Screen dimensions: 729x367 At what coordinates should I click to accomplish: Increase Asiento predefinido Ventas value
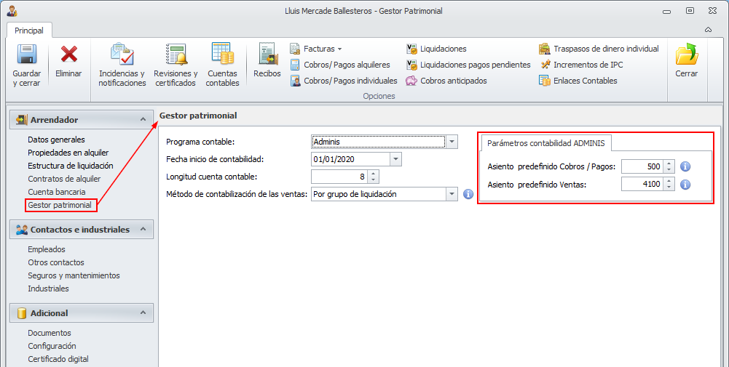tap(669, 181)
